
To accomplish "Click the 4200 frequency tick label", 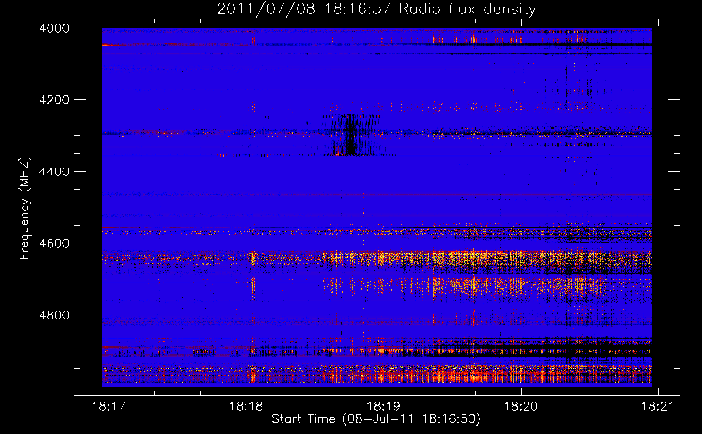I will pyautogui.click(x=54, y=100).
